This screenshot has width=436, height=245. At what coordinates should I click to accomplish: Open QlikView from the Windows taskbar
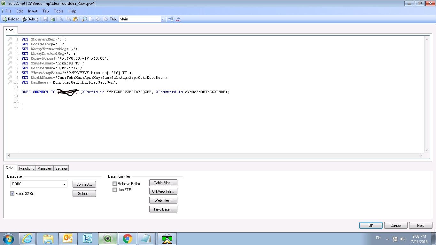click(108, 239)
